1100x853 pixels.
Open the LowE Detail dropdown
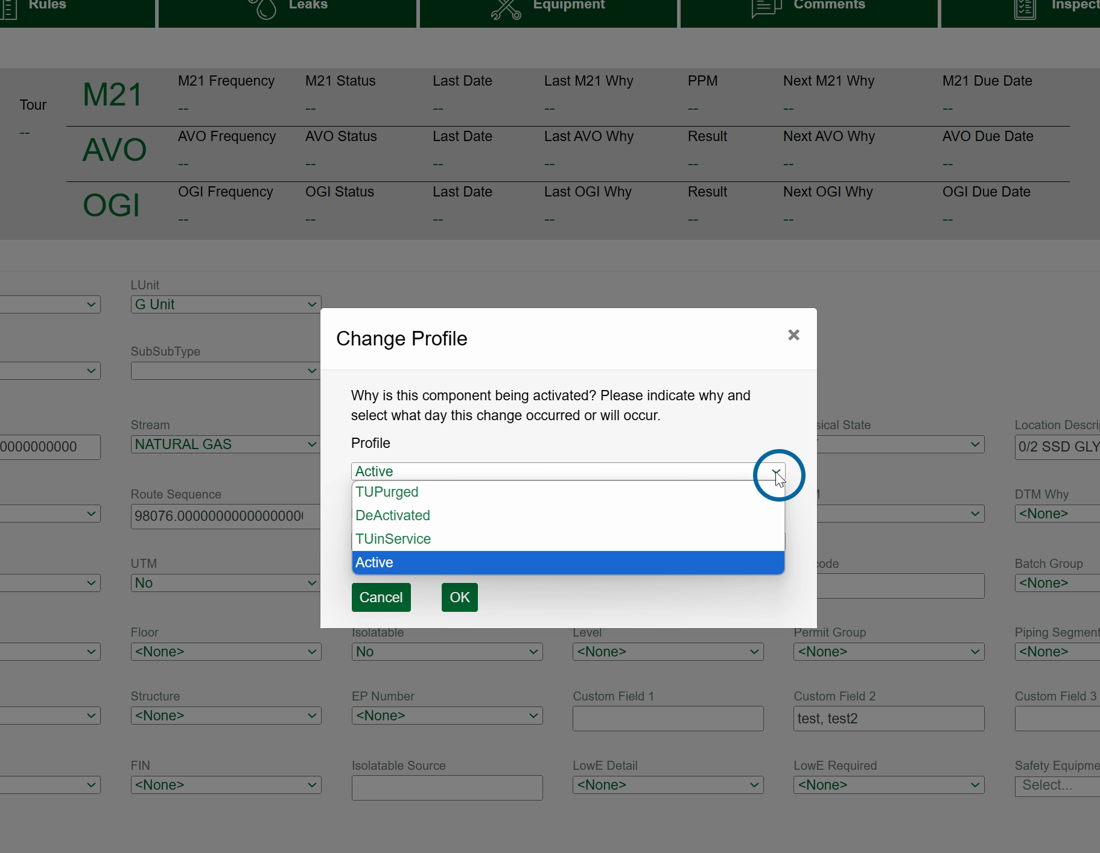tap(668, 785)
